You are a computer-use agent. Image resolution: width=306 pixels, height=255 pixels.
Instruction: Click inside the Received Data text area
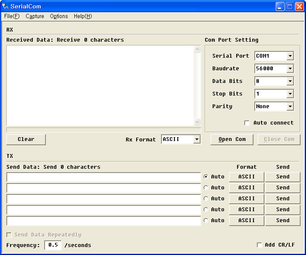point(100,85)
